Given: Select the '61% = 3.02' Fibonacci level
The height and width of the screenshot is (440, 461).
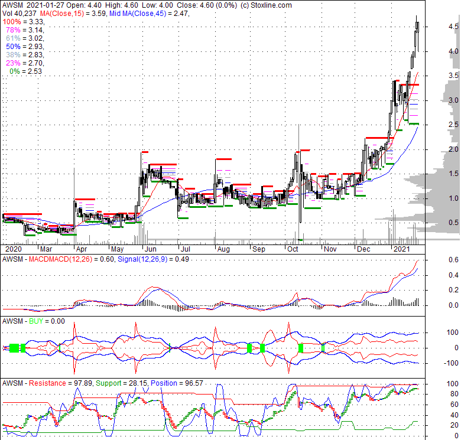Looking at the screenshot, I should point(25,38).
